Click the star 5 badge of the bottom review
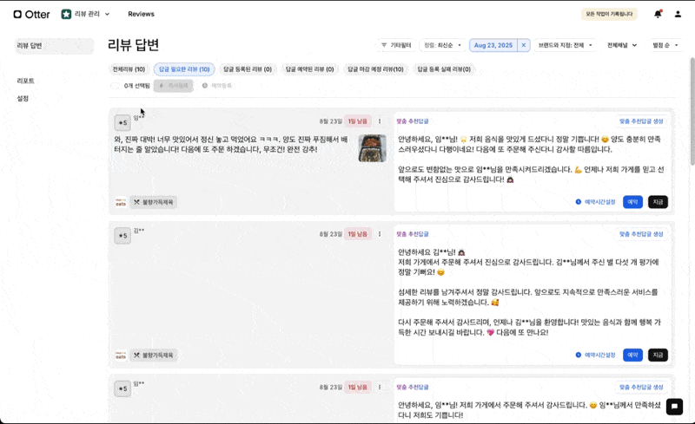This screenshot has width=695, height=424. (x=122, y=388)
